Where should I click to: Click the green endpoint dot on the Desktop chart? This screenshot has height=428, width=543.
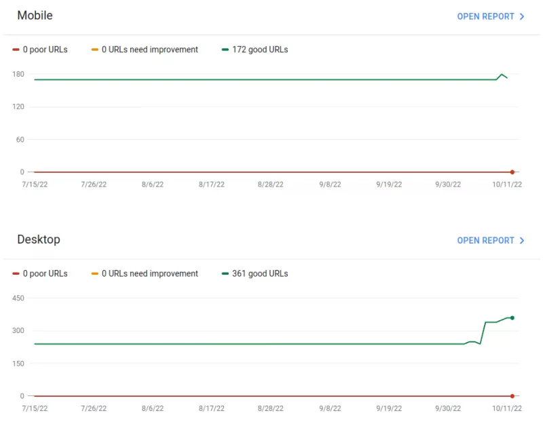pos(512,317)
